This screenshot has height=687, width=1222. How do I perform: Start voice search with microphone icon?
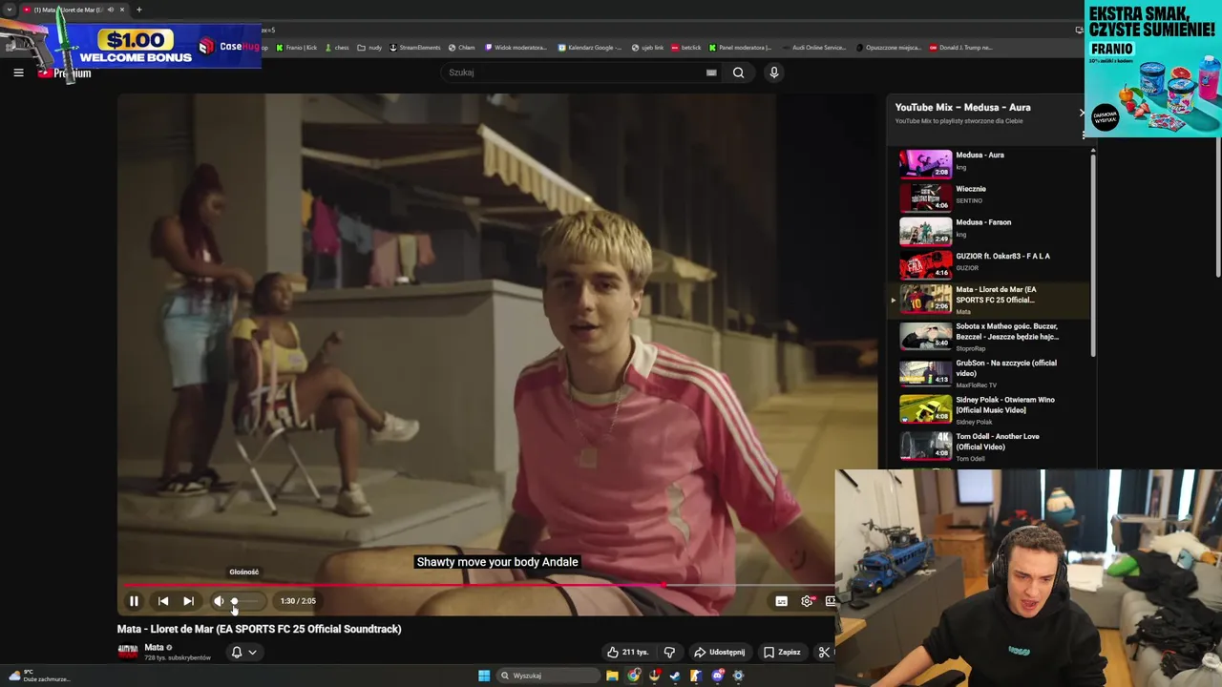pyautogui.click(x=774, y=73)
